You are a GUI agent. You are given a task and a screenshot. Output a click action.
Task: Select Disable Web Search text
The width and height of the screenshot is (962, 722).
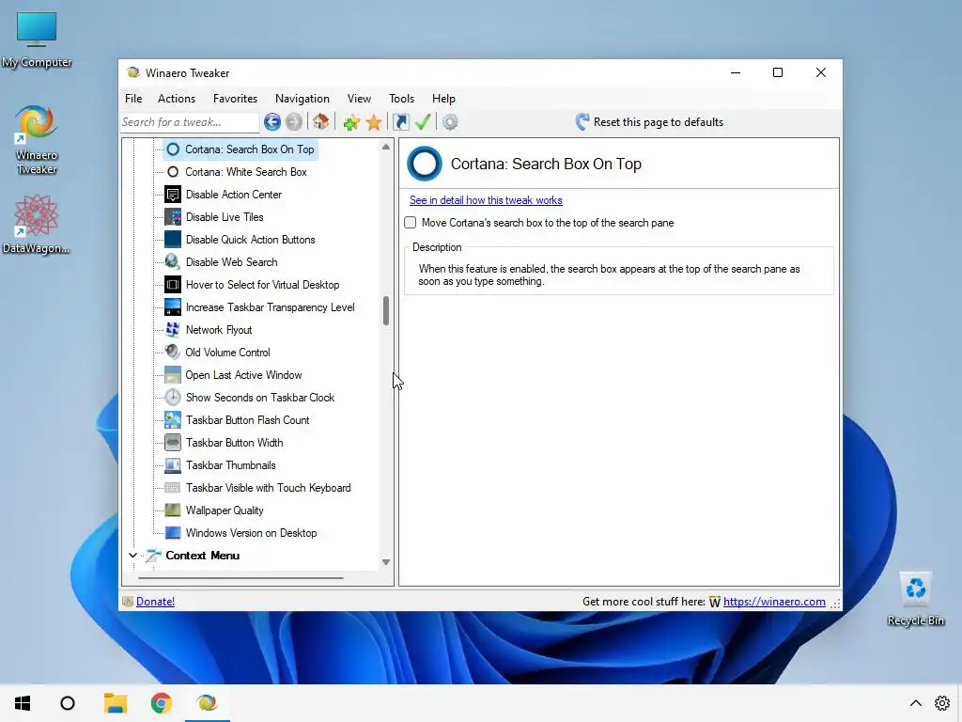(231, 262)
